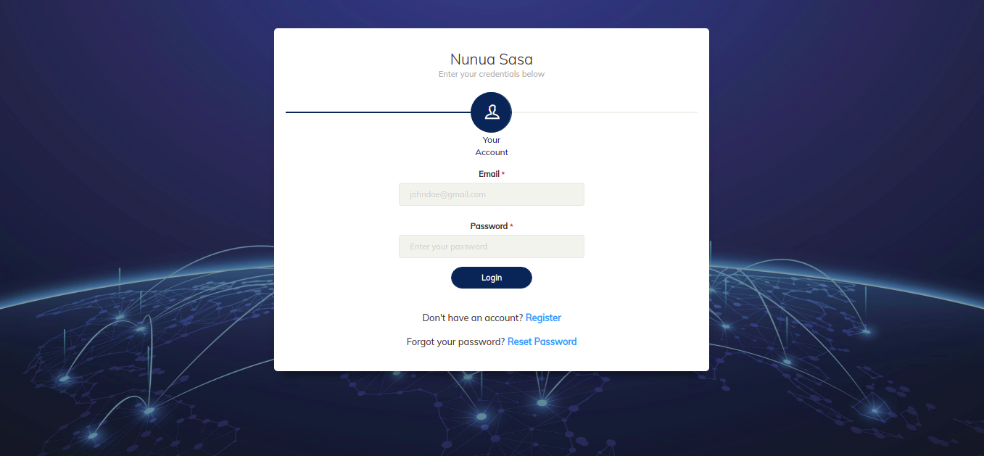Follow the Reset Password link
984x456 pixels.
pos(542,341)
